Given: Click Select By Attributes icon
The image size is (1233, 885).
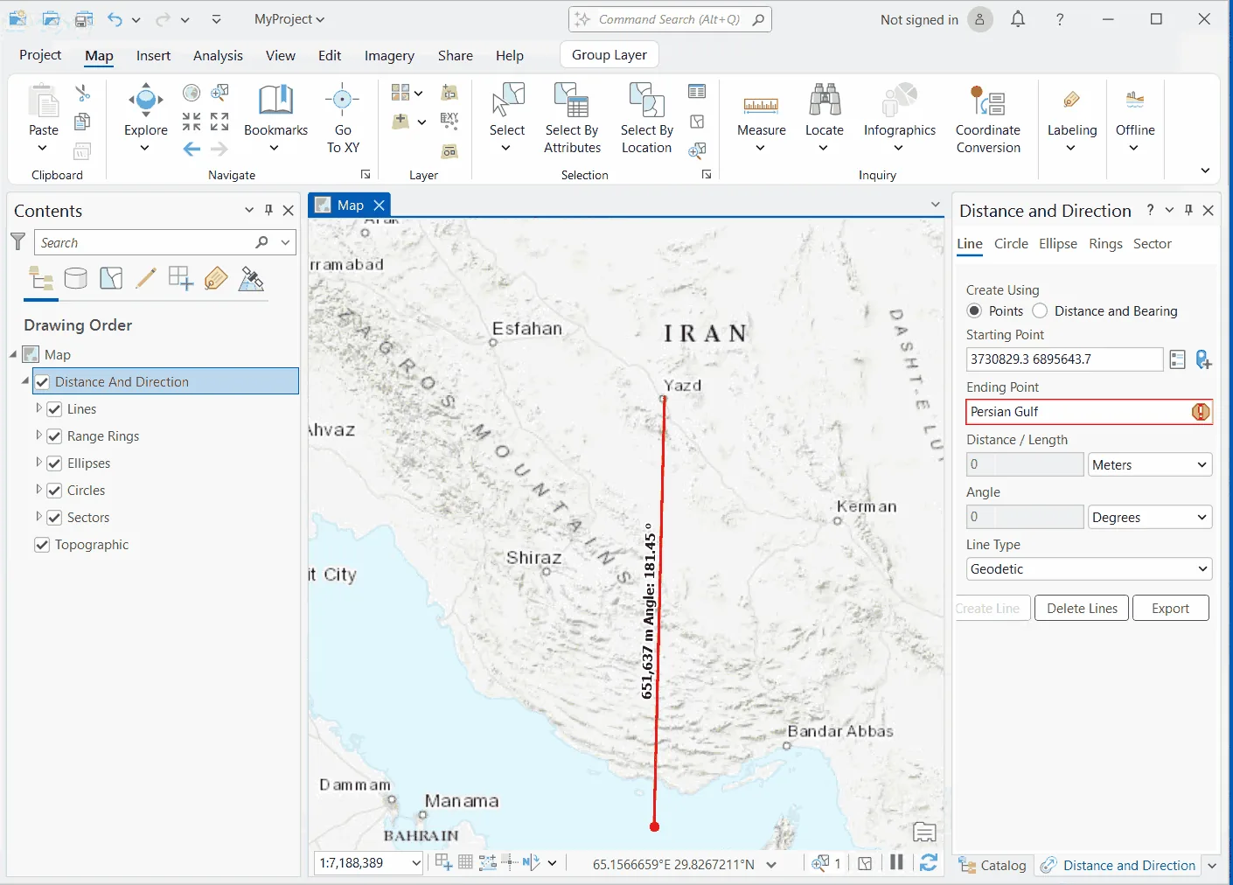Looking at the screenshot, I should [x=572, y=101].
